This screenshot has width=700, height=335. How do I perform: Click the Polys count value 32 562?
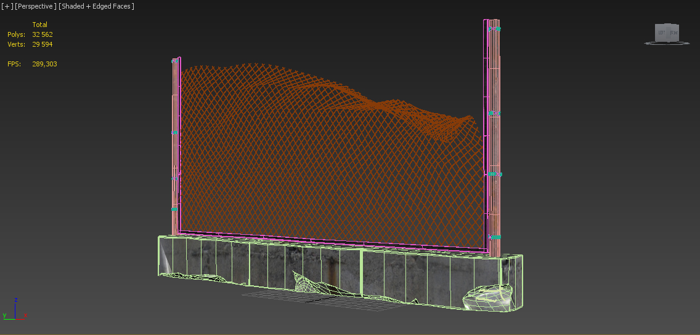click(43, 34)
